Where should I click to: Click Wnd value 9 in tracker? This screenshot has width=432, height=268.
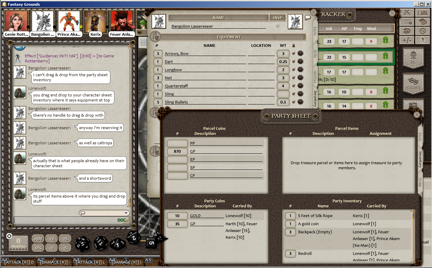[x=371, y=41]
